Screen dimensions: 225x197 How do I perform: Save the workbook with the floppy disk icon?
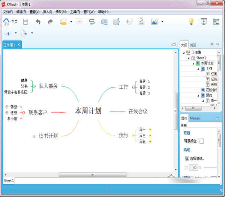pyautogui.click(x=25, y=22)
